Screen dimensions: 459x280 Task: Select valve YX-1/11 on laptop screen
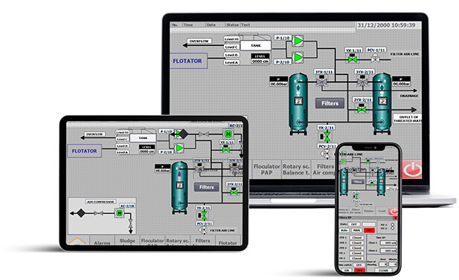[x=353, y=59]
